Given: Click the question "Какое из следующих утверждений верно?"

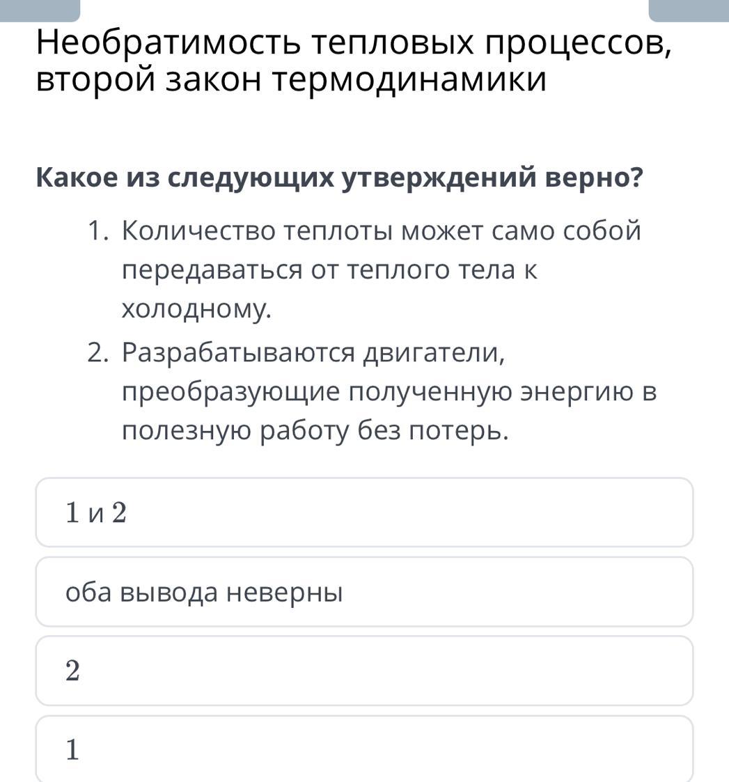Looking at the screenshot, I should coord(339,178).
